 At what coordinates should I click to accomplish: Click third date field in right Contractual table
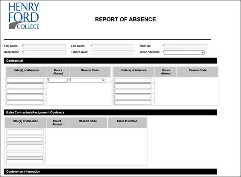tap(133, 91)
